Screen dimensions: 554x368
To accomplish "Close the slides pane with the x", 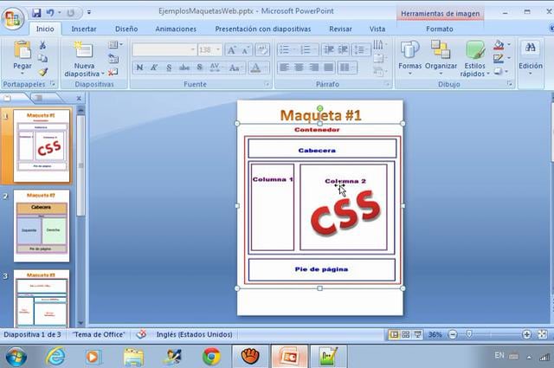I will point(79,98).
